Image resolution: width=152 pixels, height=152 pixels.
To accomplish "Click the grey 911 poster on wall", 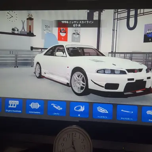I will point(76,35).
